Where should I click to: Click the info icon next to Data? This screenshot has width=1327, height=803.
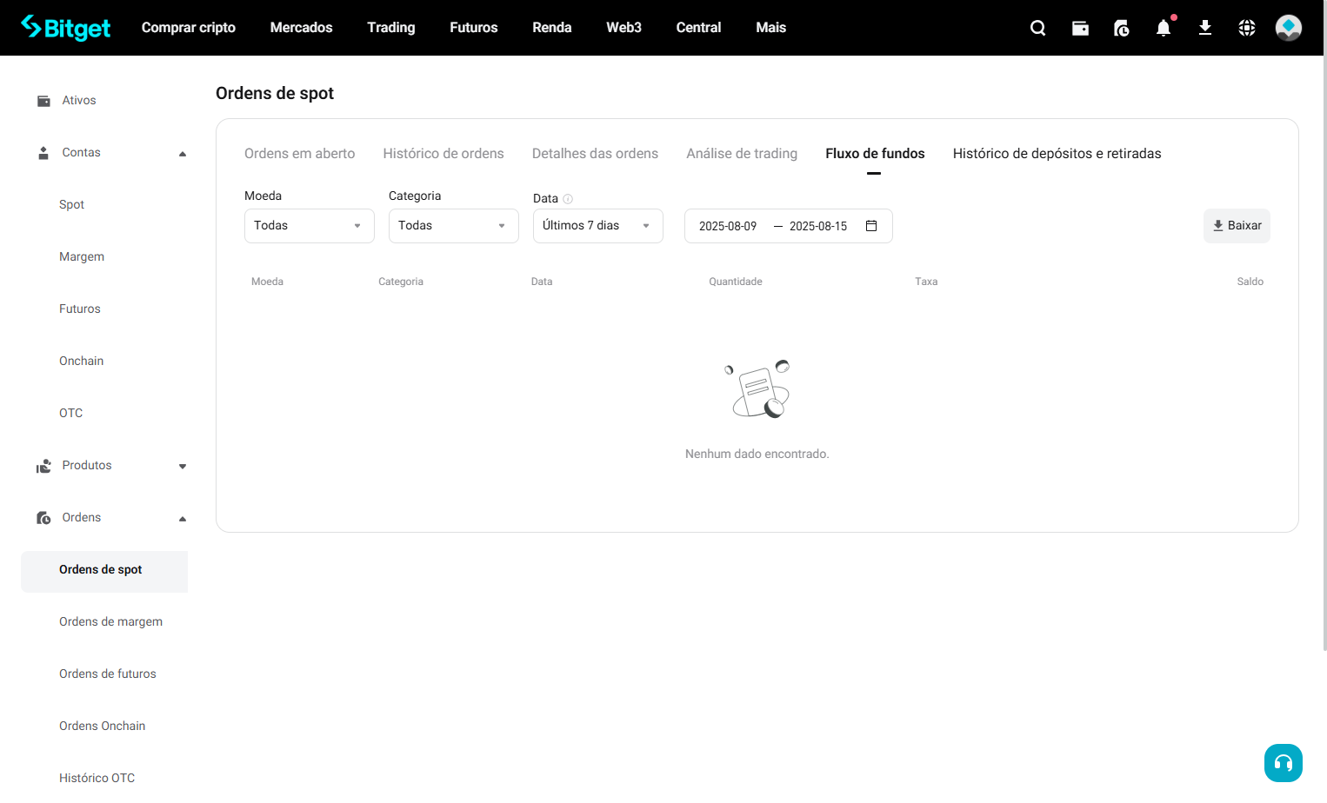click(568, 199)
